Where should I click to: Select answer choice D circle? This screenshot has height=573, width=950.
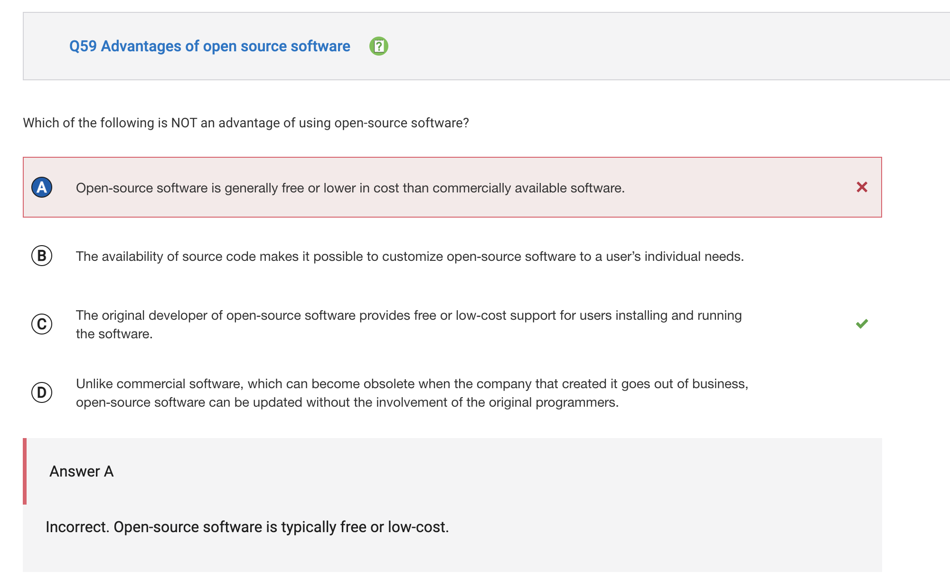point(42,392)
